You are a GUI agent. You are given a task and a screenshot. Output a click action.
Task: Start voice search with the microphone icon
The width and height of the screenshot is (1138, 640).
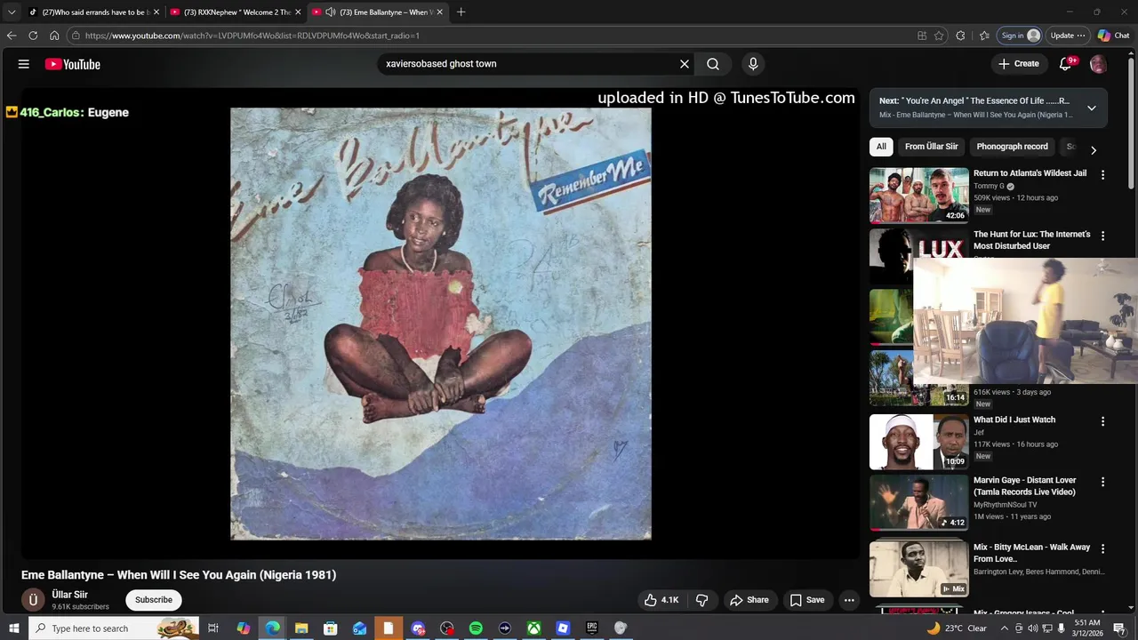(x=753, y=64)
